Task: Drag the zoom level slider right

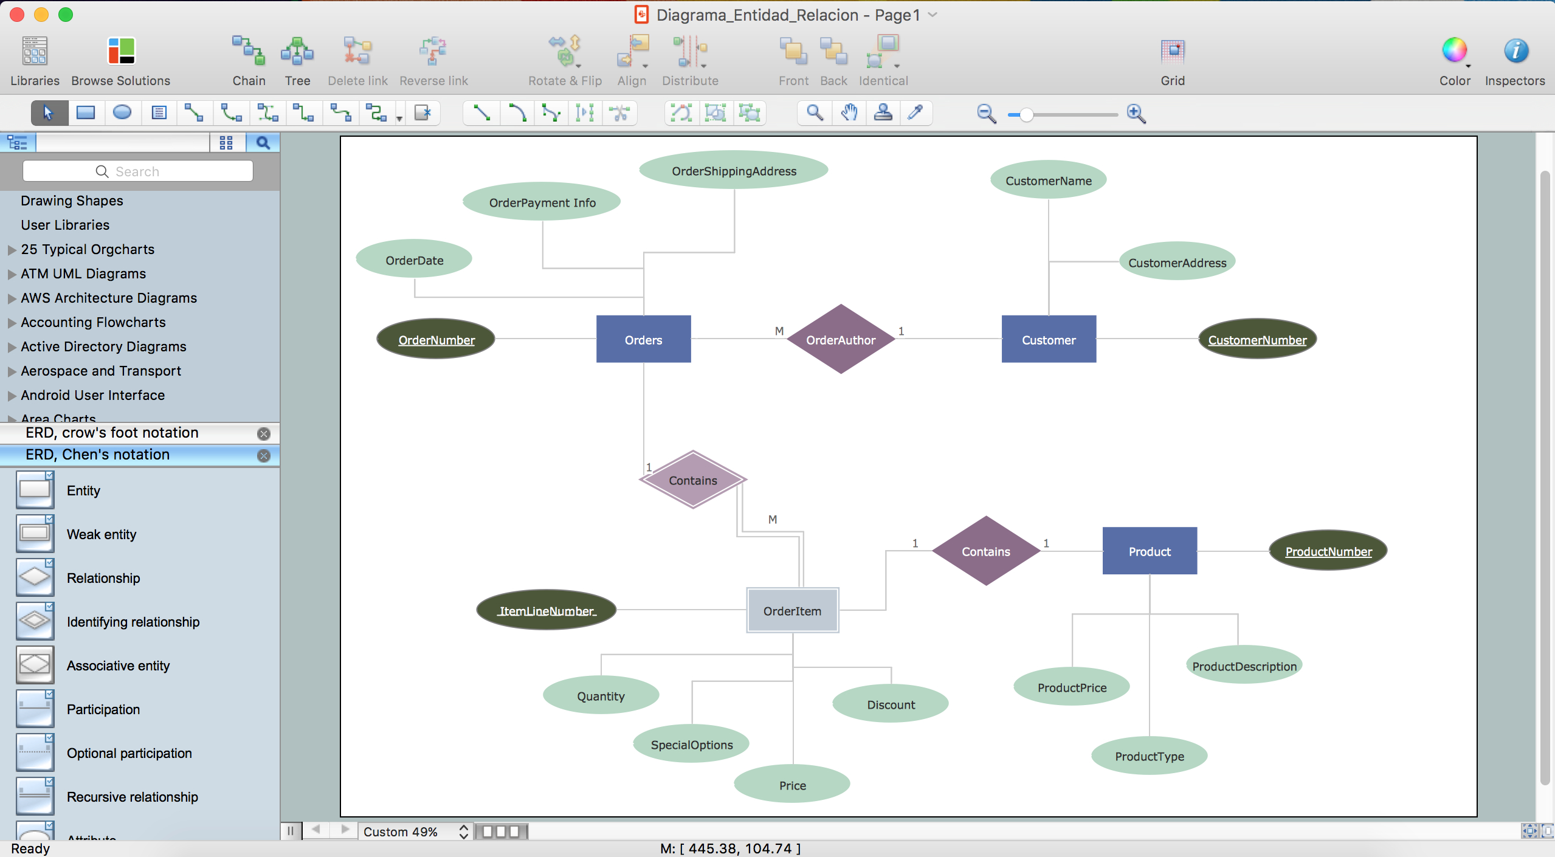Action: tap(1019, 113)
